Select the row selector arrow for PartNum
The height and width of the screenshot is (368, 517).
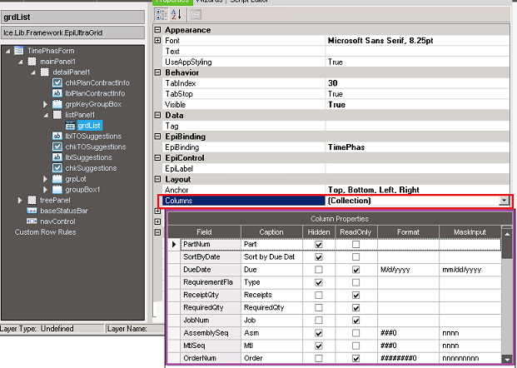174,244
